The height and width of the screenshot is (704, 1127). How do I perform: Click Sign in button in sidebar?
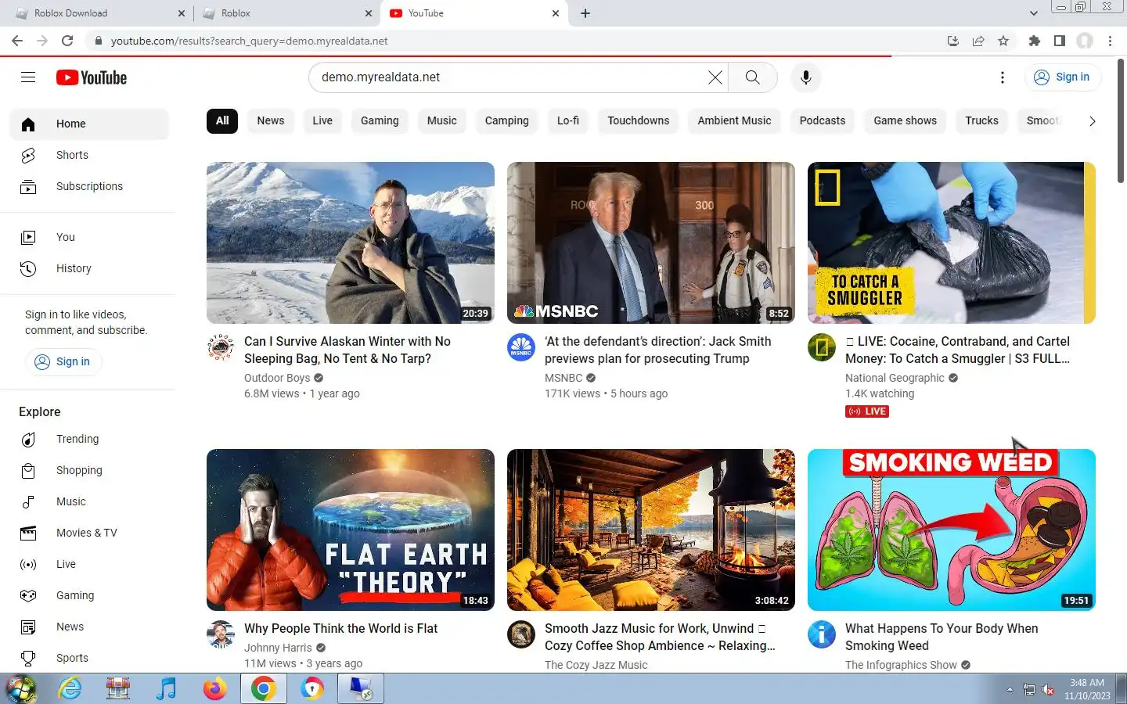tap(63, 361)
